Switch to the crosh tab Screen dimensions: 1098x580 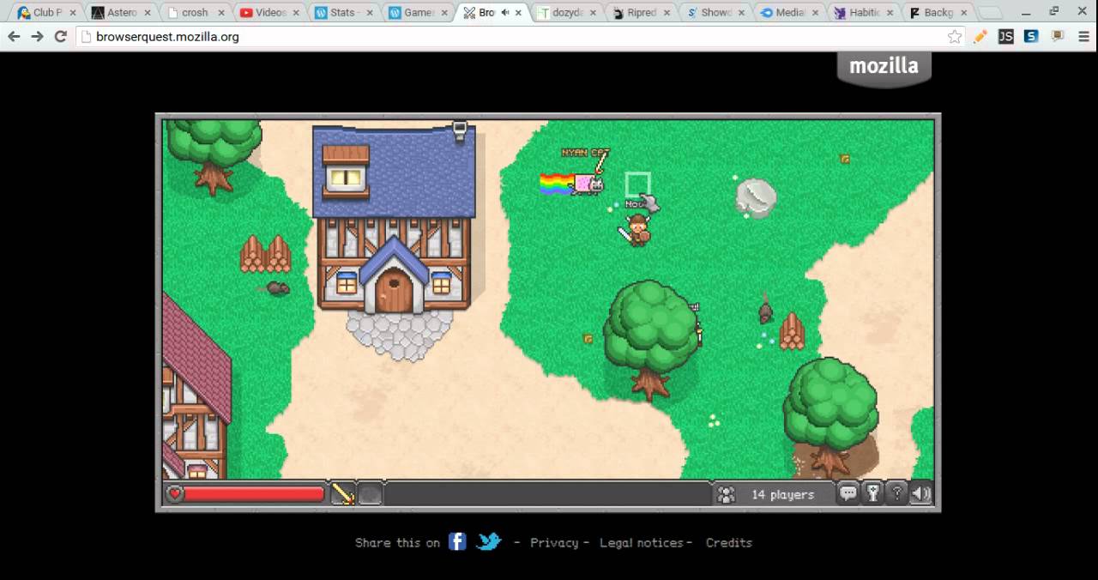pos(195,13)
